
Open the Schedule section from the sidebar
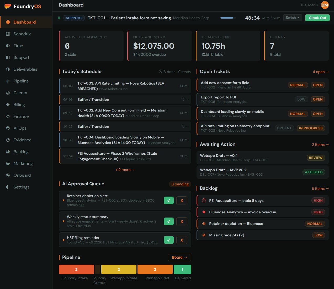coord(22,34)
